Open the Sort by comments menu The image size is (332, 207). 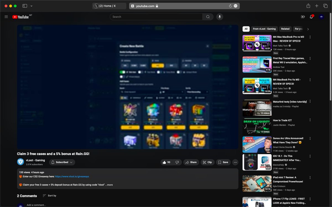click(50, 196)
